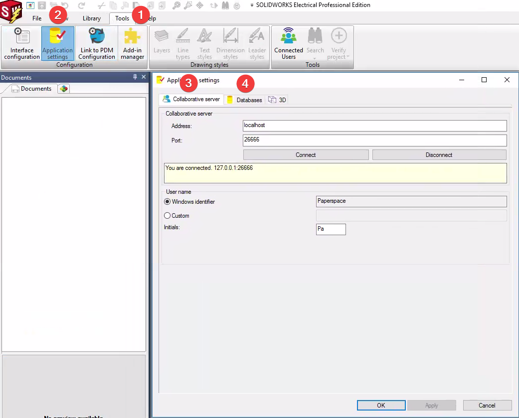Select Windows identifier radio option

click(x=167, y=201)
